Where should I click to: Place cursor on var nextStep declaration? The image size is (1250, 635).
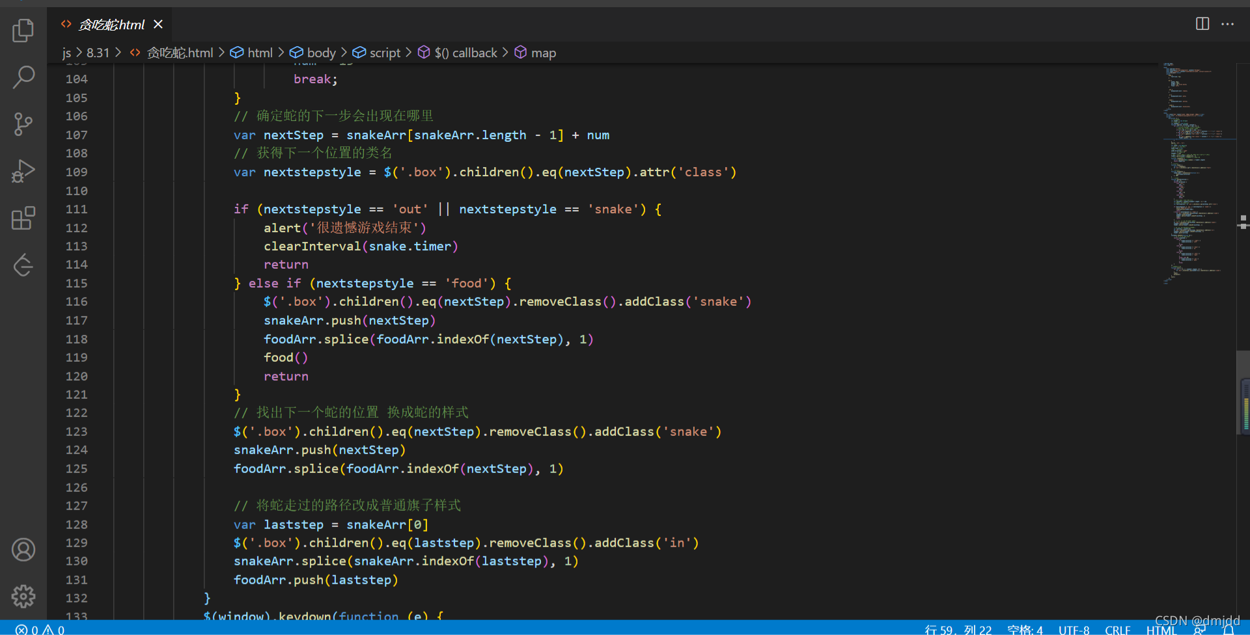click(x=421, y=135)
